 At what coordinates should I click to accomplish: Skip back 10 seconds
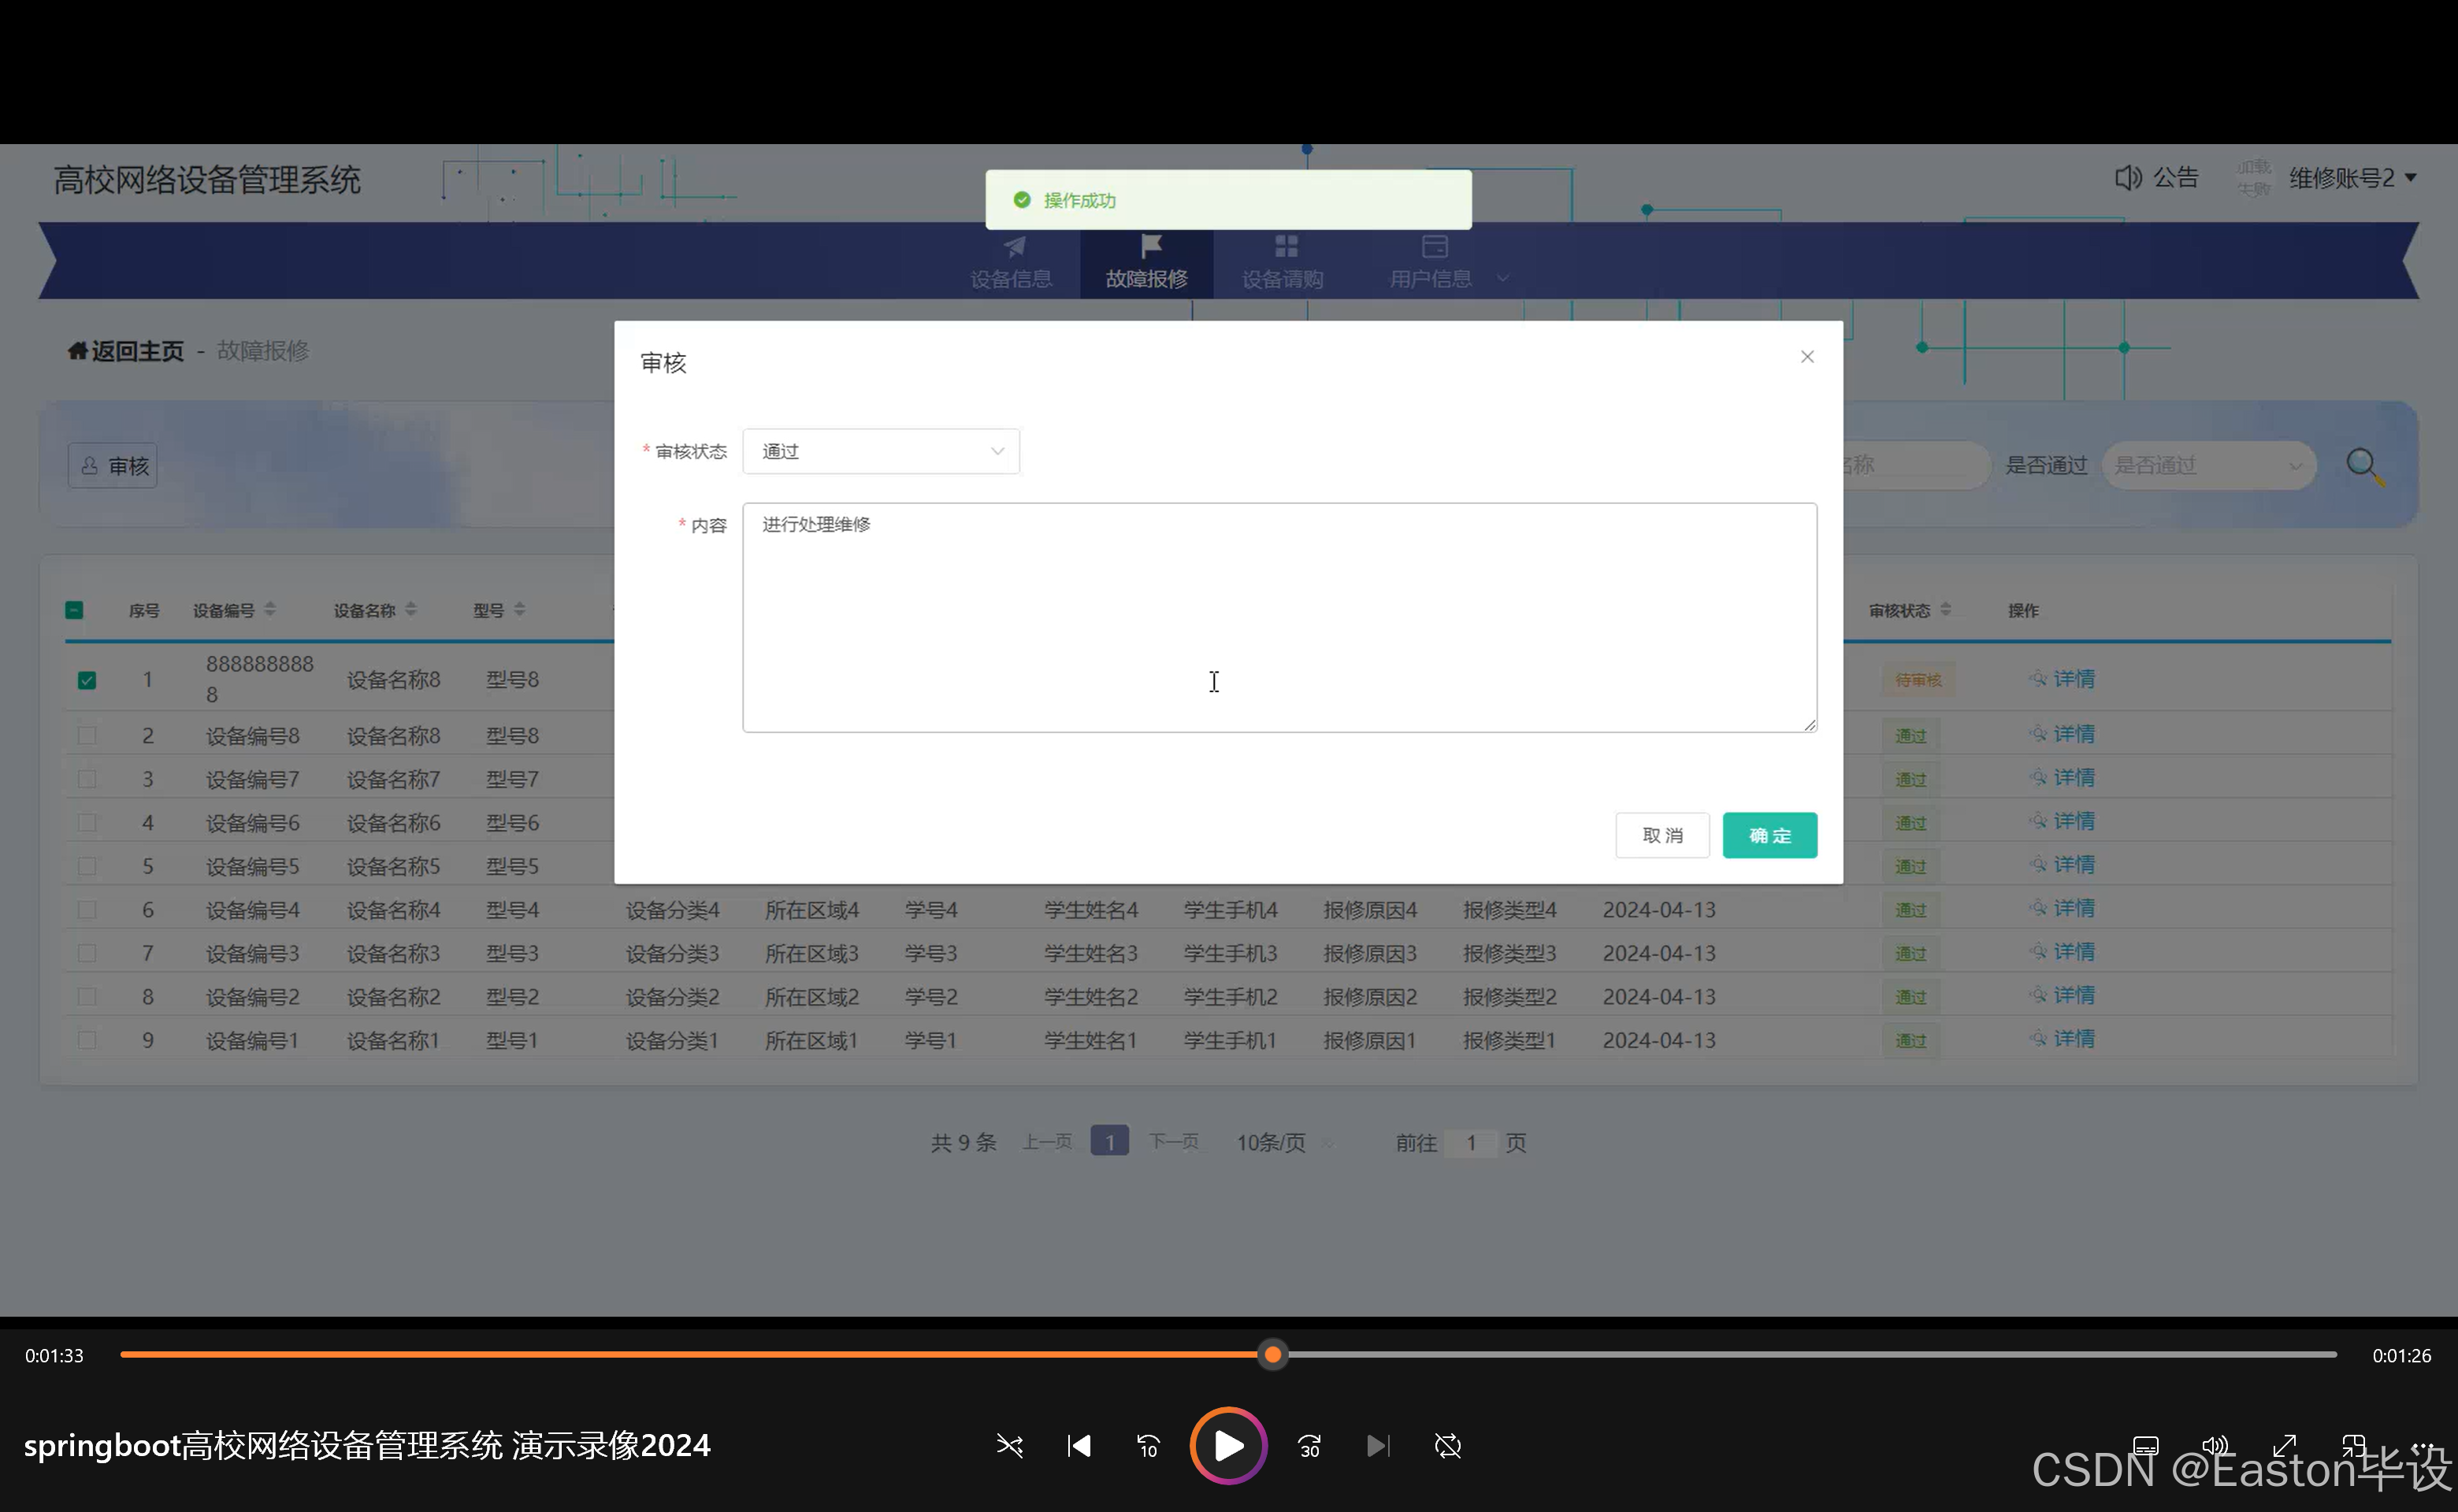point(1148,1446)
